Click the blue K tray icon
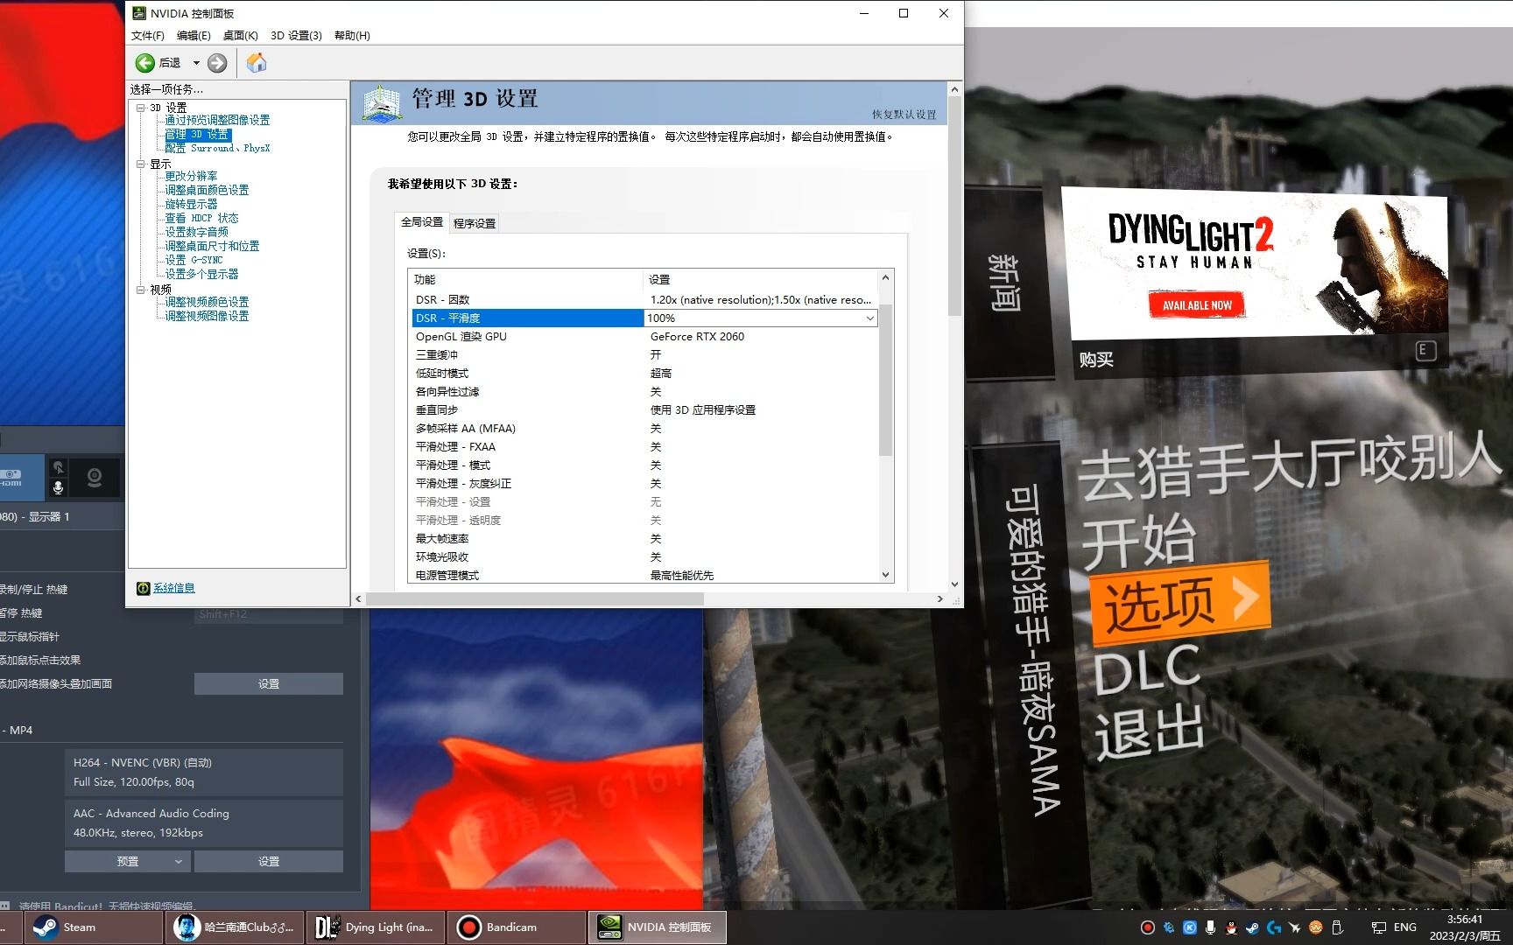The width and height of the screenshot is (1513, 945). [x=1189, y=927]
